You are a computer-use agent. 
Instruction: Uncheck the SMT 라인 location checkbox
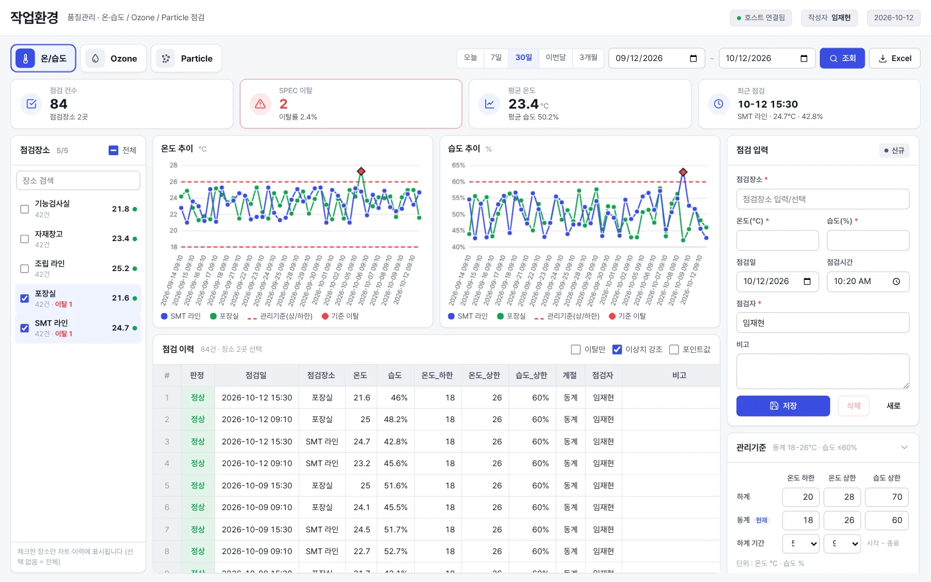[x=24, y=328]
